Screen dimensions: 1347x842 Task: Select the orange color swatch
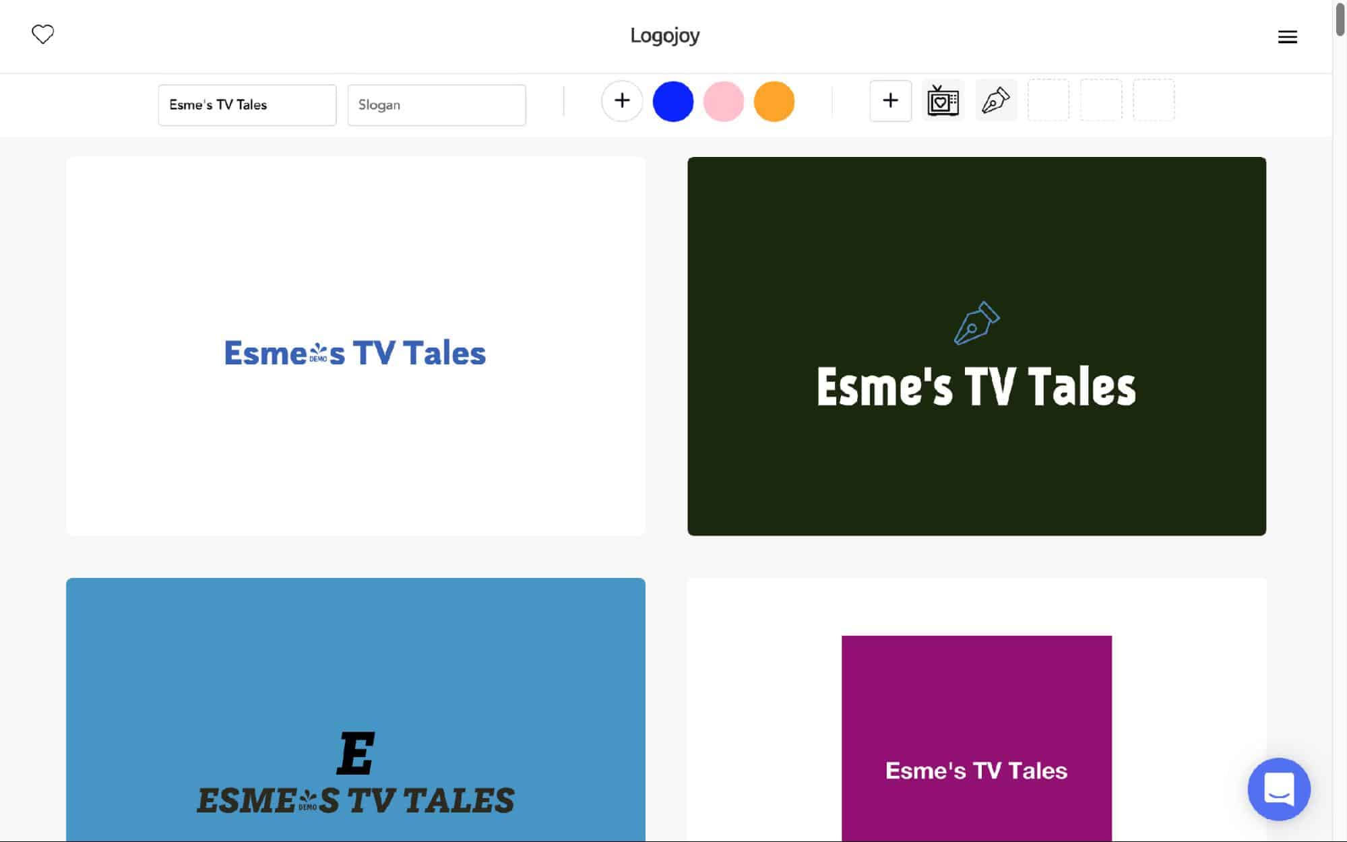point(774,101)
